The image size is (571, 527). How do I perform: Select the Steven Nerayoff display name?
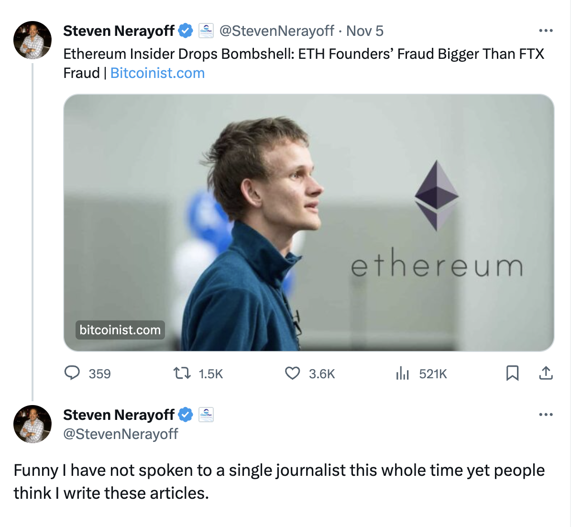tap(119, 30)
